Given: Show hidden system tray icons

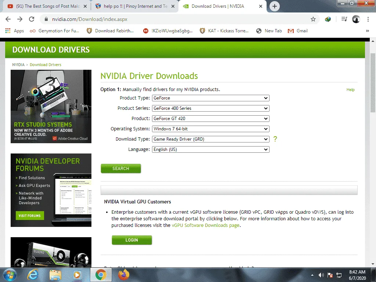Looking at the screenshot, I should click(312, 275).
